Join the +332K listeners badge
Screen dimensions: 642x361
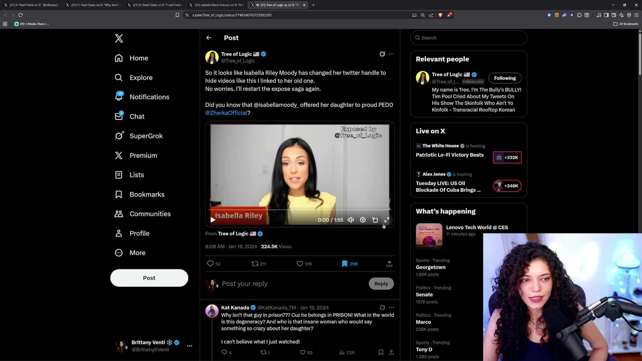(x=507, y=157)
